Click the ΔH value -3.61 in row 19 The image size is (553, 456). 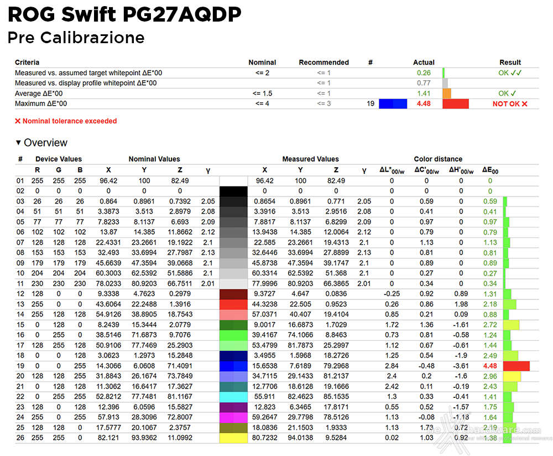(x=461, y=366)
